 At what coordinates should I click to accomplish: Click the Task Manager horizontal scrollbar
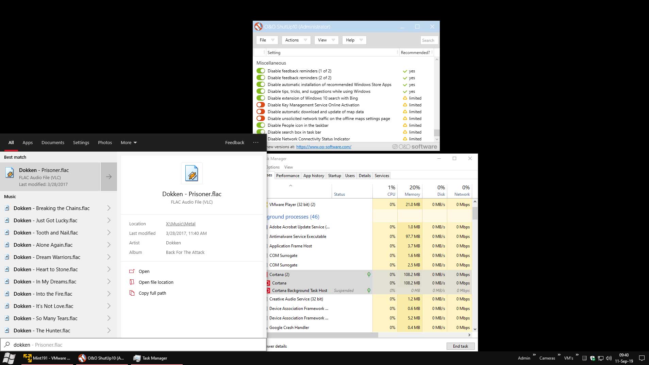tap(322, 335)
